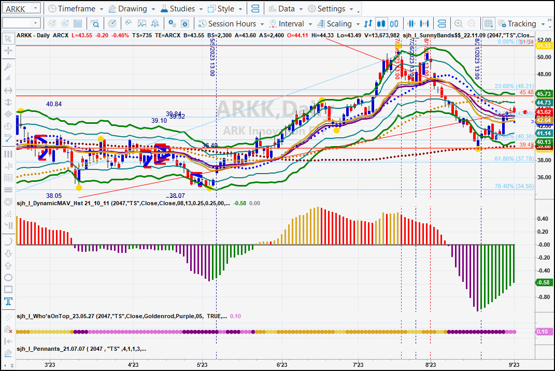
Task: Expand the Timeframe dropdown arrow
Action: click(x=102, y=9)
